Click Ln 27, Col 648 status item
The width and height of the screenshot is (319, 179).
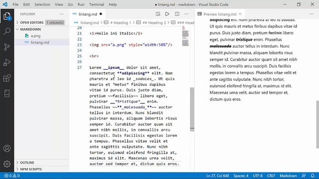point(217,176)
